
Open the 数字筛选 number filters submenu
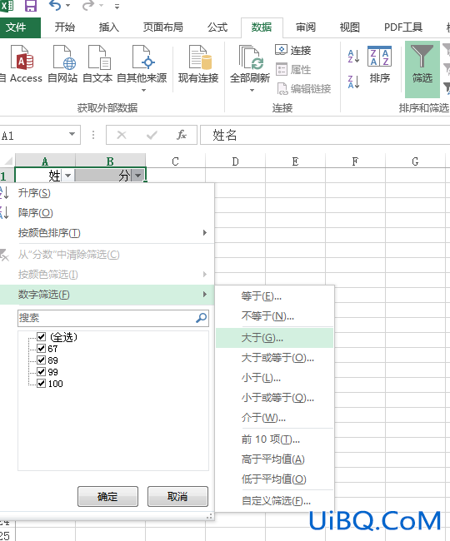tap(107, 295)
